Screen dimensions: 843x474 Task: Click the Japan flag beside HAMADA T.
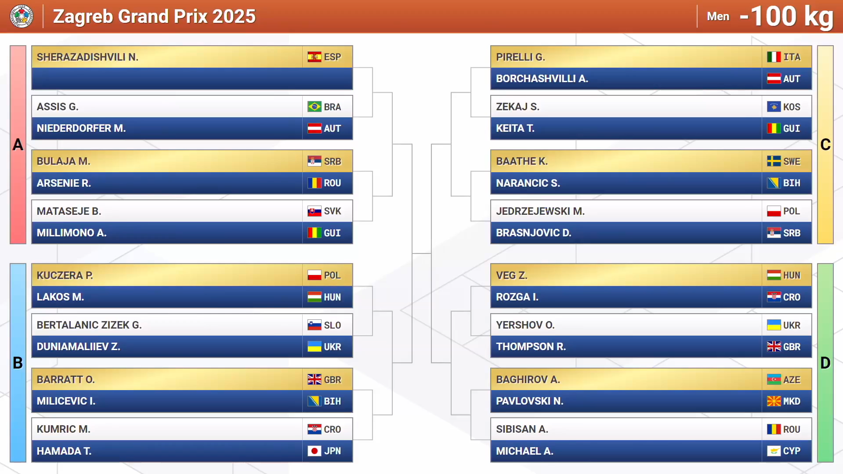tap(314, 451)
